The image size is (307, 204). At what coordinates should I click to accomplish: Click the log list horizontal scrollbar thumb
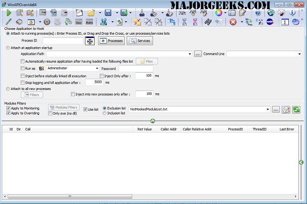coord(70,196)
